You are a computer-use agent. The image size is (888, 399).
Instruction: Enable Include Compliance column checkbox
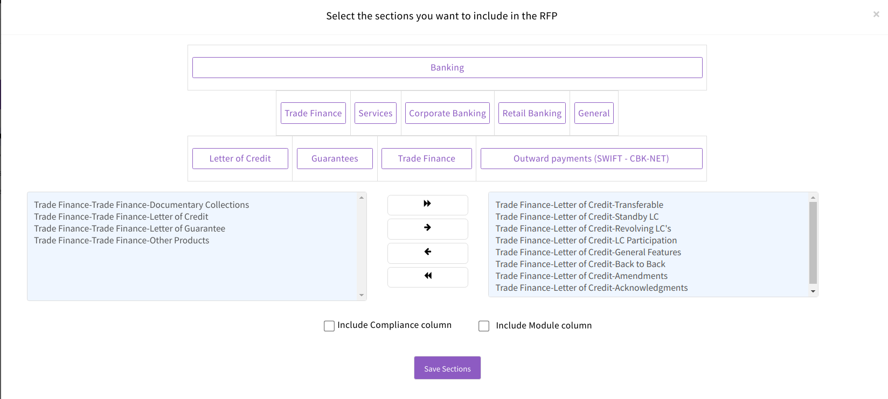(x=329, y=326)
